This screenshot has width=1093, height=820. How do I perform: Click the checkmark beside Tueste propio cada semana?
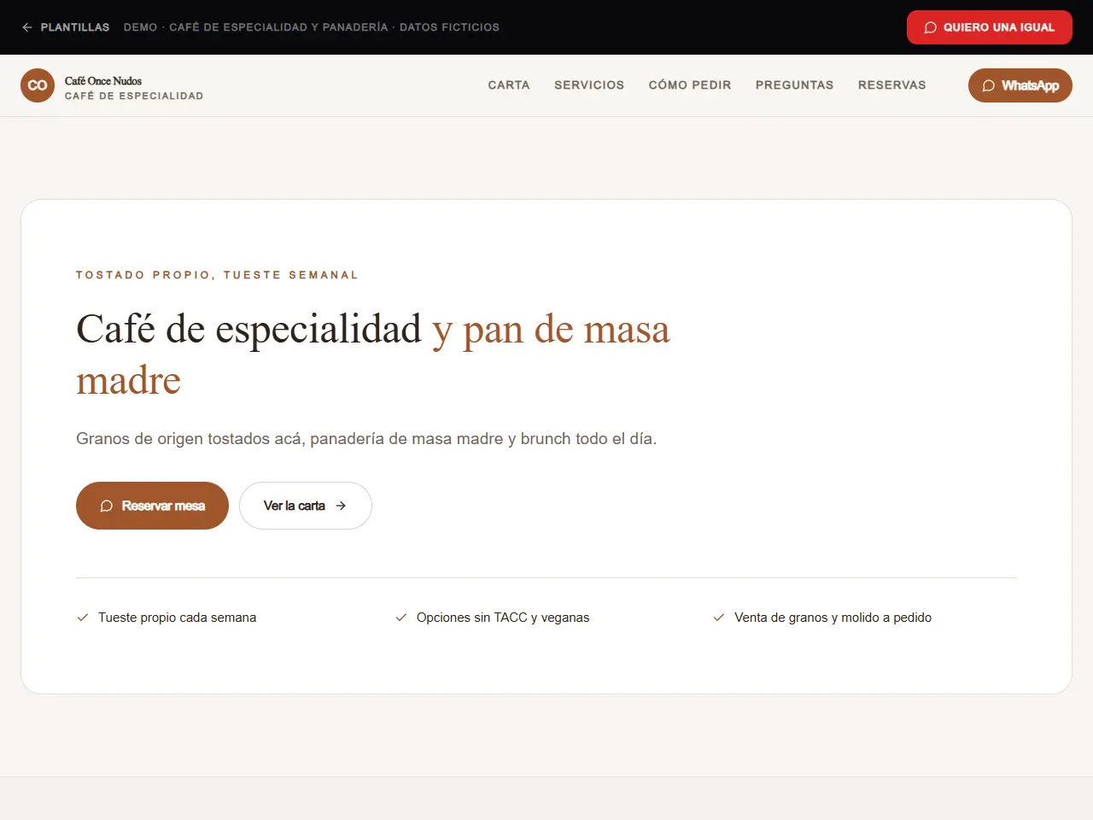coord(83,618)
